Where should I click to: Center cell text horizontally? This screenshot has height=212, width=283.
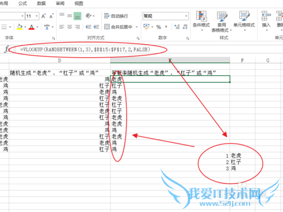[x=70, y=27]
